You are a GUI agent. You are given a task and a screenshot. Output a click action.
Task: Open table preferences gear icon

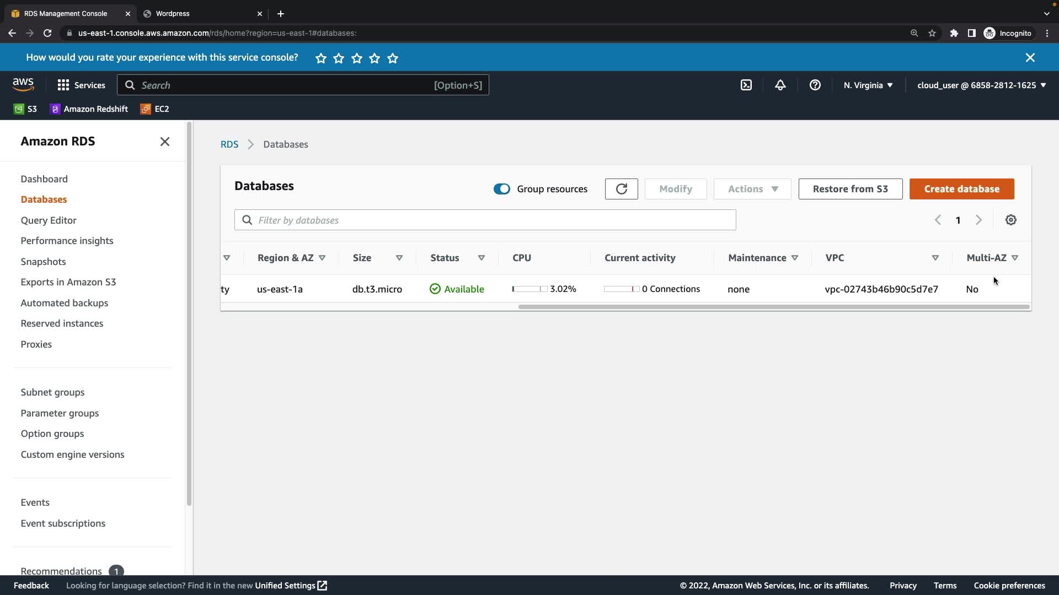1010,220
